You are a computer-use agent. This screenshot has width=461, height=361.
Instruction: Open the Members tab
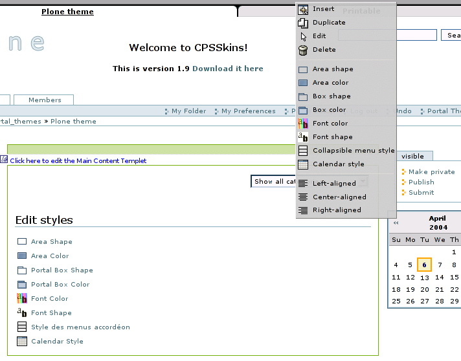(44, 100)
